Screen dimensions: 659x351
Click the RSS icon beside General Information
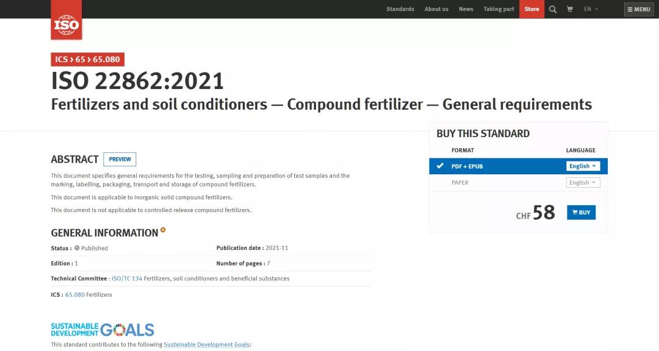click(x=163, y=230)
